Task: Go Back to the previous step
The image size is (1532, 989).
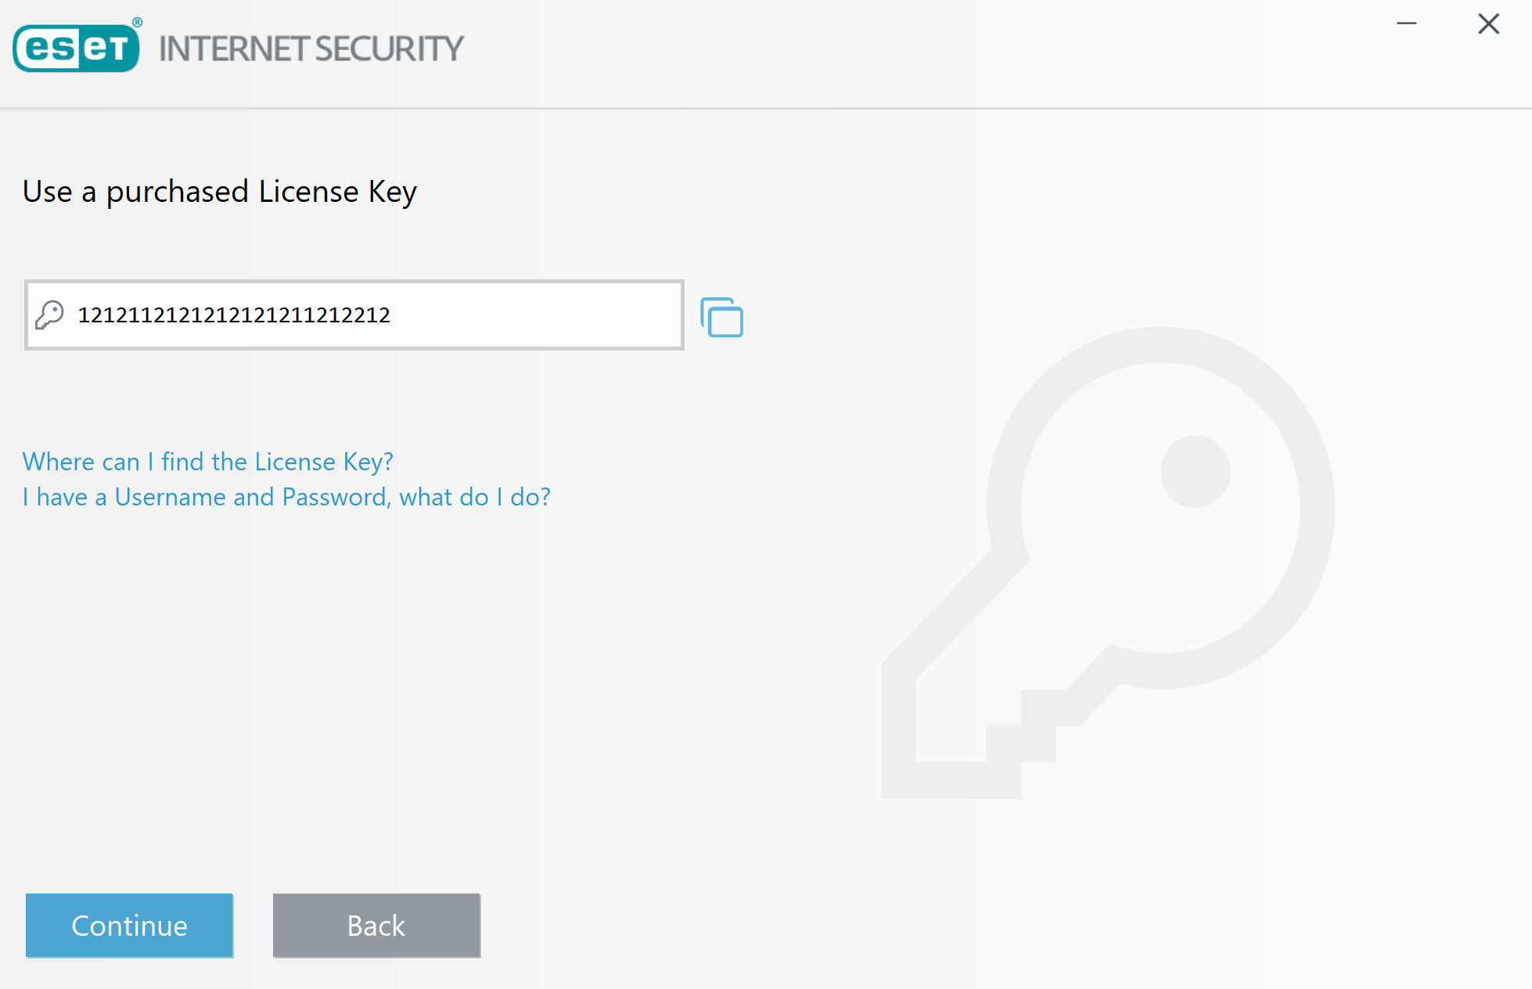Action: [x=376, y=926]
